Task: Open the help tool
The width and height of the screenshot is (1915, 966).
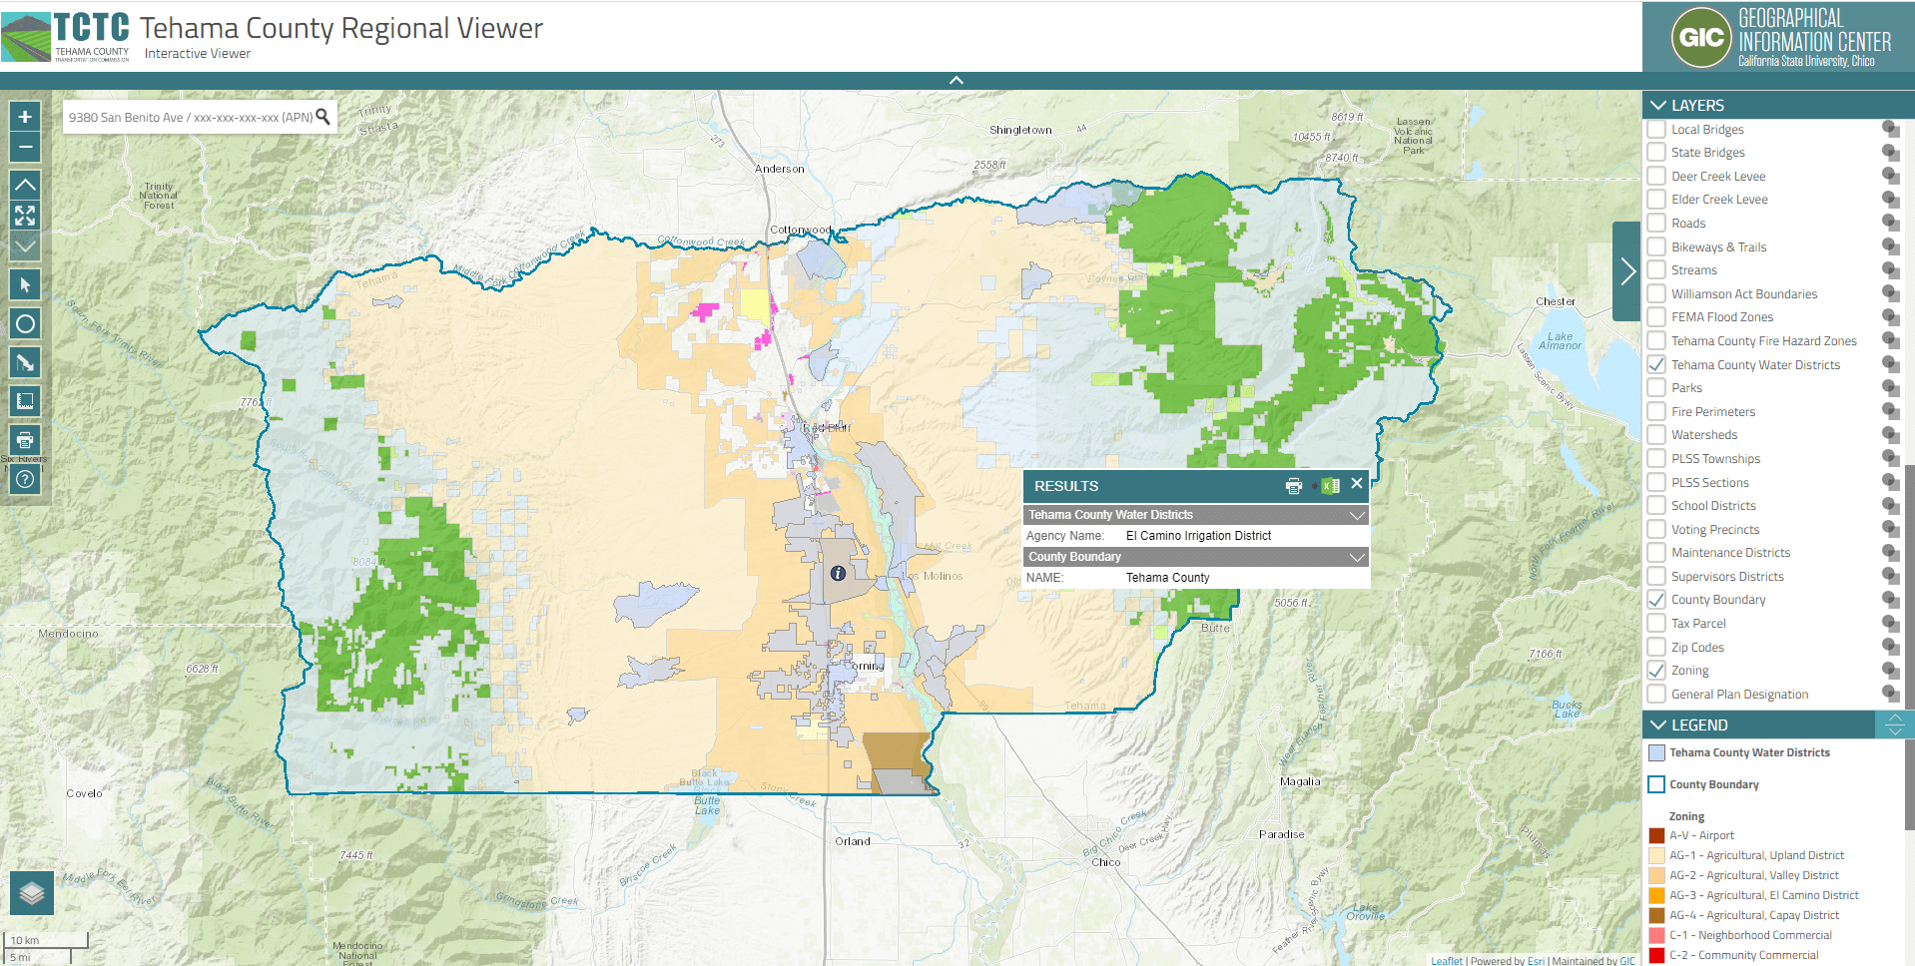Action: click(25, 479)
